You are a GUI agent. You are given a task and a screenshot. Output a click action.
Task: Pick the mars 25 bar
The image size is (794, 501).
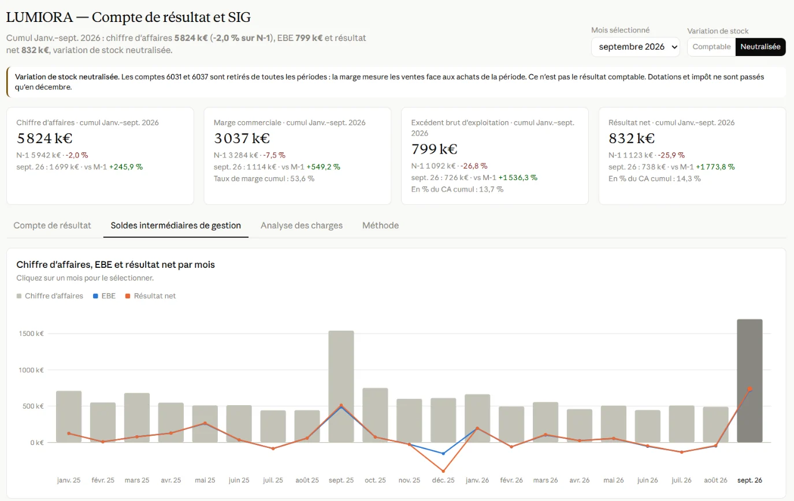click(137, 417)
